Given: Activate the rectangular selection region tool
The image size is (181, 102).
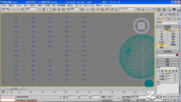Looking at the screenshot, I should [x=49, y=9].
